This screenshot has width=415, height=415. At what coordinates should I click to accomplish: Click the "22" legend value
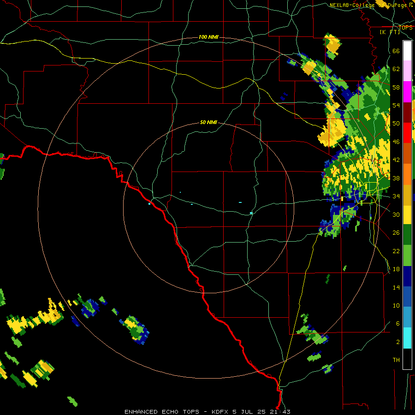[x=396, y=251]
